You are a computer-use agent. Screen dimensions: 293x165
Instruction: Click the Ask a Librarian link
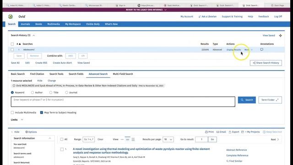(207, 16)
